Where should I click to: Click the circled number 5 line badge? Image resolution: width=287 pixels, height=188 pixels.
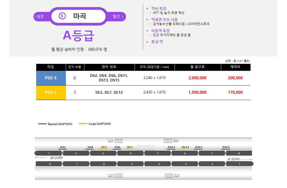(62, 16)
